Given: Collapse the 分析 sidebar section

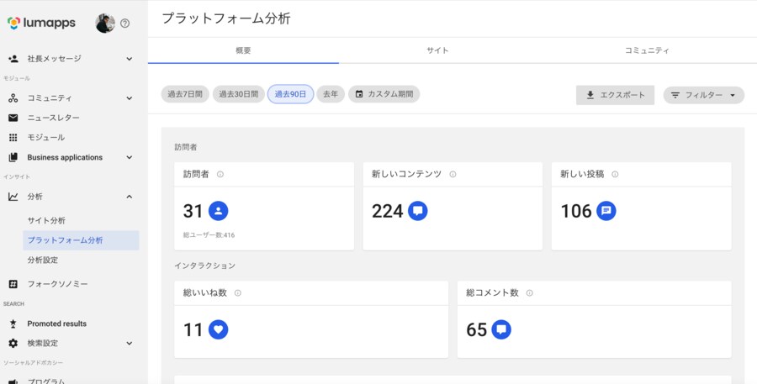Looking at the screenshot, I should point(130,197).
